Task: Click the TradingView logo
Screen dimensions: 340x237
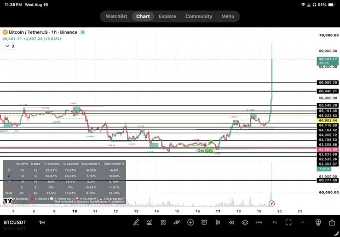Action: pyautogui.click(x=8, y=202)
